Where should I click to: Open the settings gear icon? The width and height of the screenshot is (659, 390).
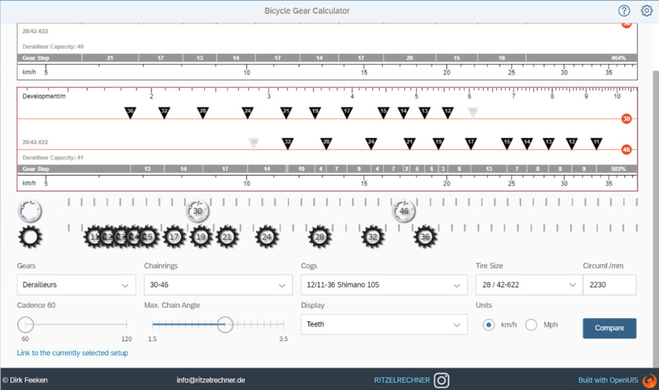tap(646, 11)
